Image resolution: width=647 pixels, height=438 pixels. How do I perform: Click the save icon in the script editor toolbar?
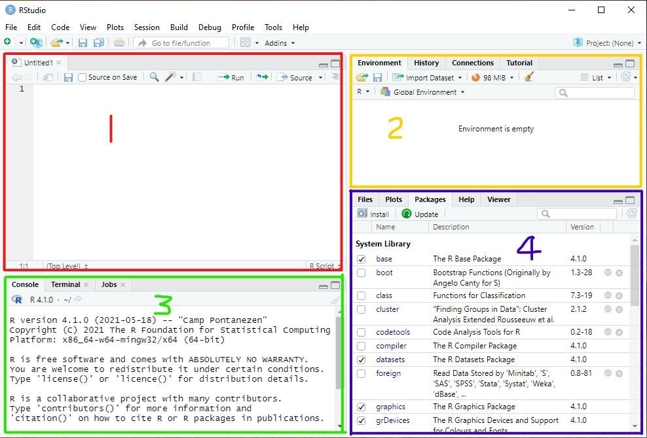pyautogui.click(x=68, y=76)
